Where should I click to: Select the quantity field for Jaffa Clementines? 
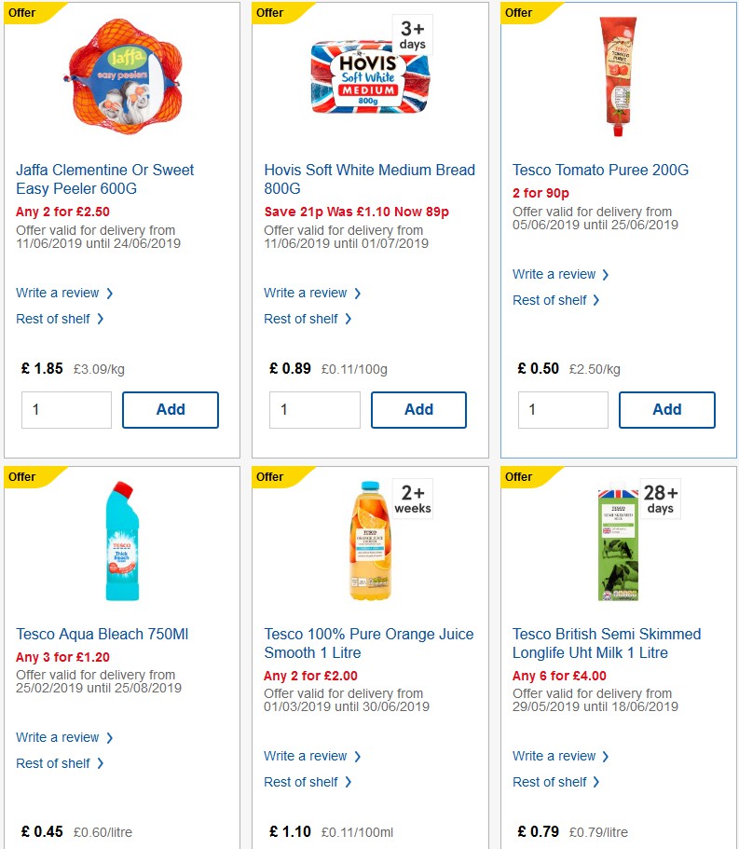[x=66, y=409]
